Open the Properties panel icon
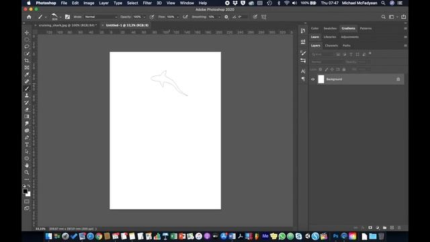This screenshot has height=242, width=430. [x=303, y=42]
